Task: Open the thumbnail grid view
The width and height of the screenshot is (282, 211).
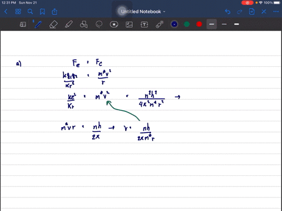Action: pyautogui.click(x=18, y=12)
